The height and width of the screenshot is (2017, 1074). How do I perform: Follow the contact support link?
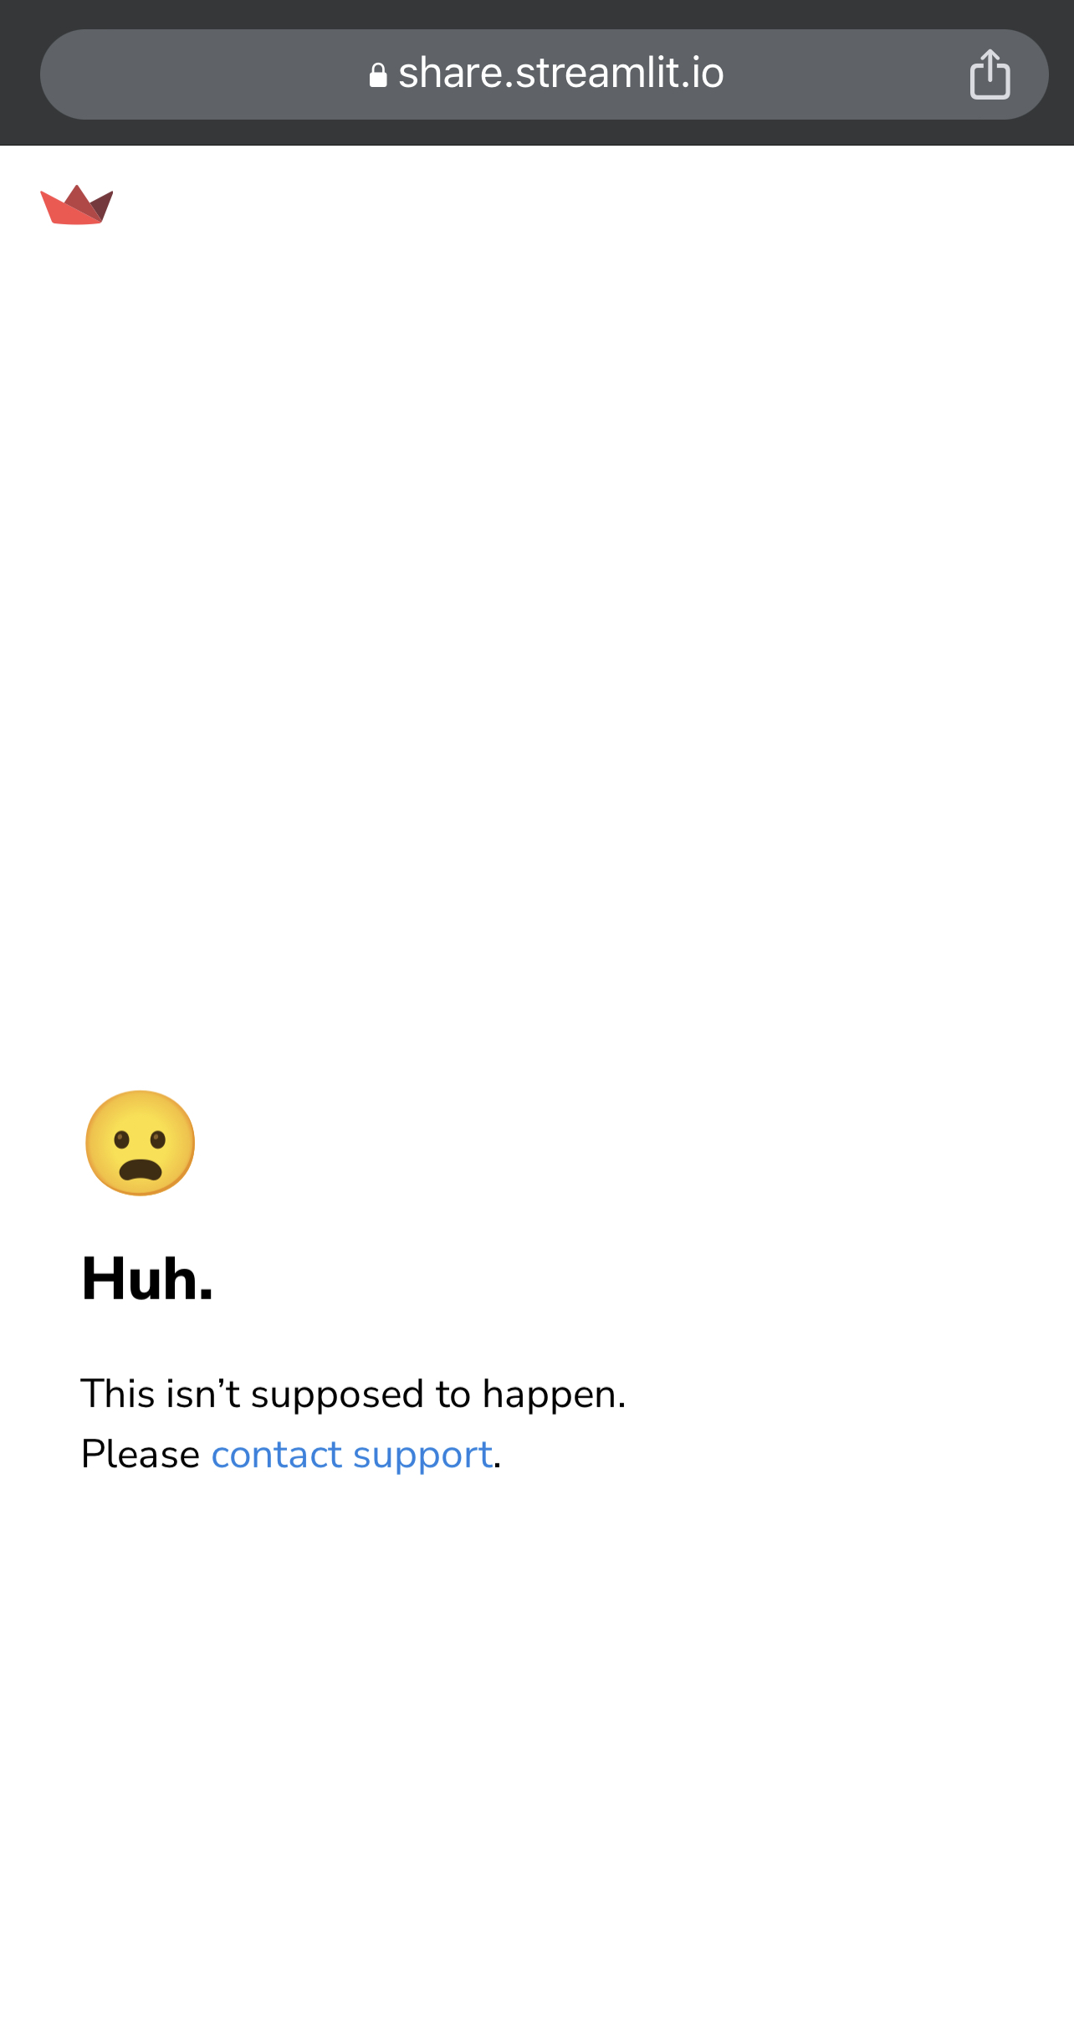coord(351,1455)
